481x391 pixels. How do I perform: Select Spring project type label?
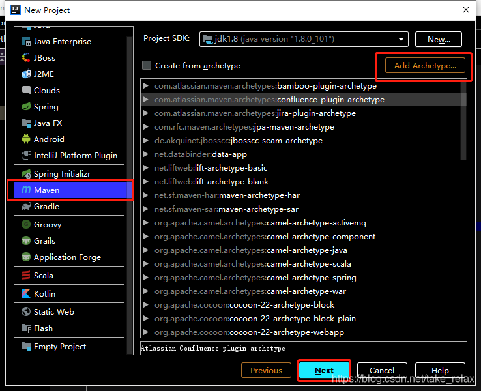[x=46, y=107]
